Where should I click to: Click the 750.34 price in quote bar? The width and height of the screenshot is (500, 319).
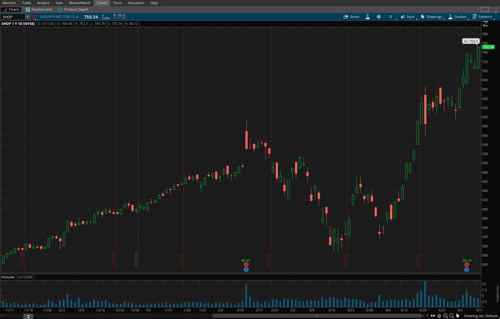91,17
